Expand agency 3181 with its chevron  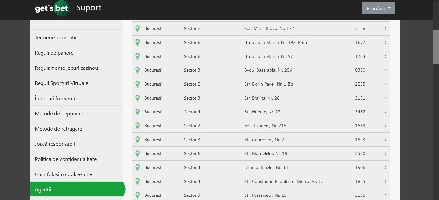click(x=386, y=98)
